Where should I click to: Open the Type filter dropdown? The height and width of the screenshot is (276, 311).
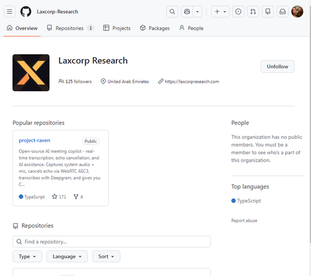pyautogui.click(x=27, y=257)
